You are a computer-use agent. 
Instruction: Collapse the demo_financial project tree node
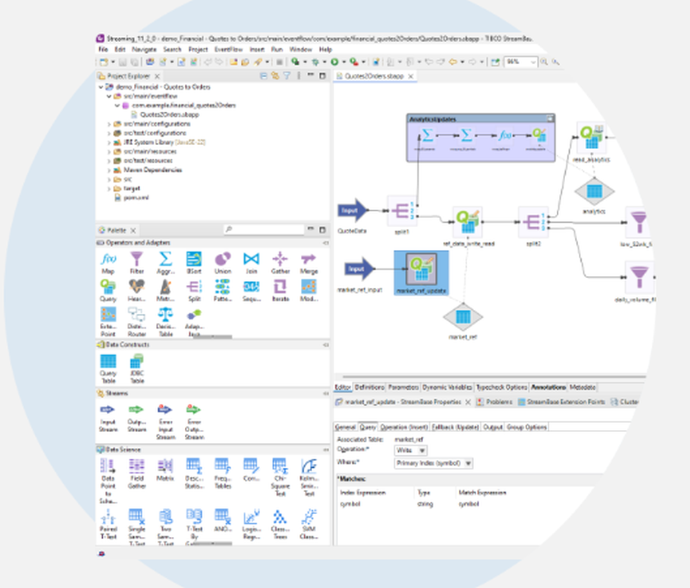click(101, 87)
